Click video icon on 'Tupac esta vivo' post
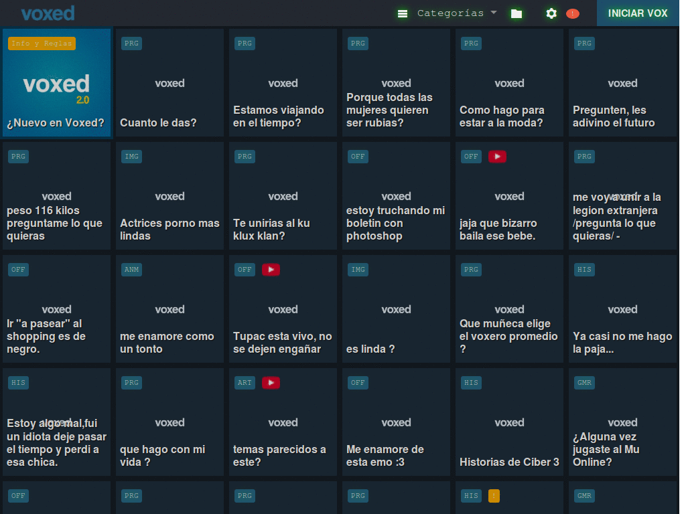686x514 pixels. pos(271,270)
